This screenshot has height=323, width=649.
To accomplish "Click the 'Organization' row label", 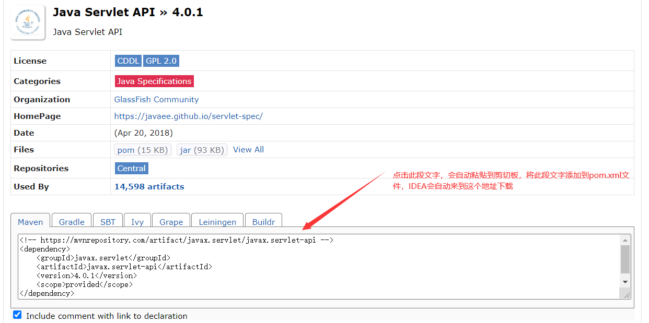I will (42, 99).
